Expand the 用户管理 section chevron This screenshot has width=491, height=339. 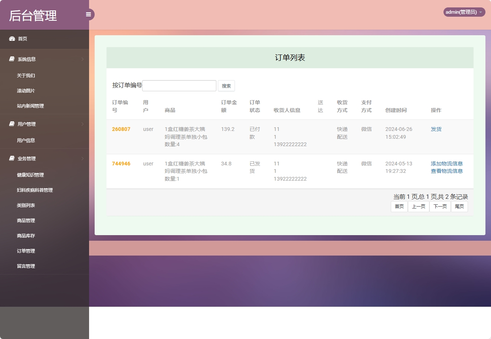[82, 124]
